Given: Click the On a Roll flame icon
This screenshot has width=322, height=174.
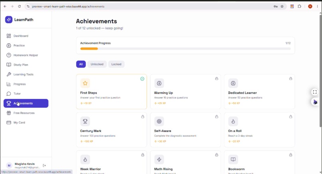Looking at the screenshot, I should [233, 121].
